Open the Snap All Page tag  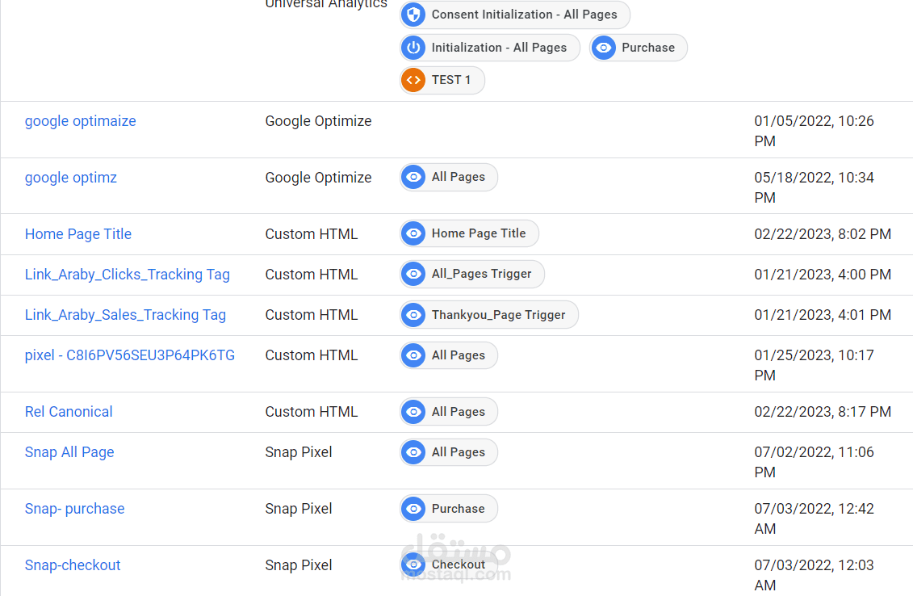(x=69, y=452)
